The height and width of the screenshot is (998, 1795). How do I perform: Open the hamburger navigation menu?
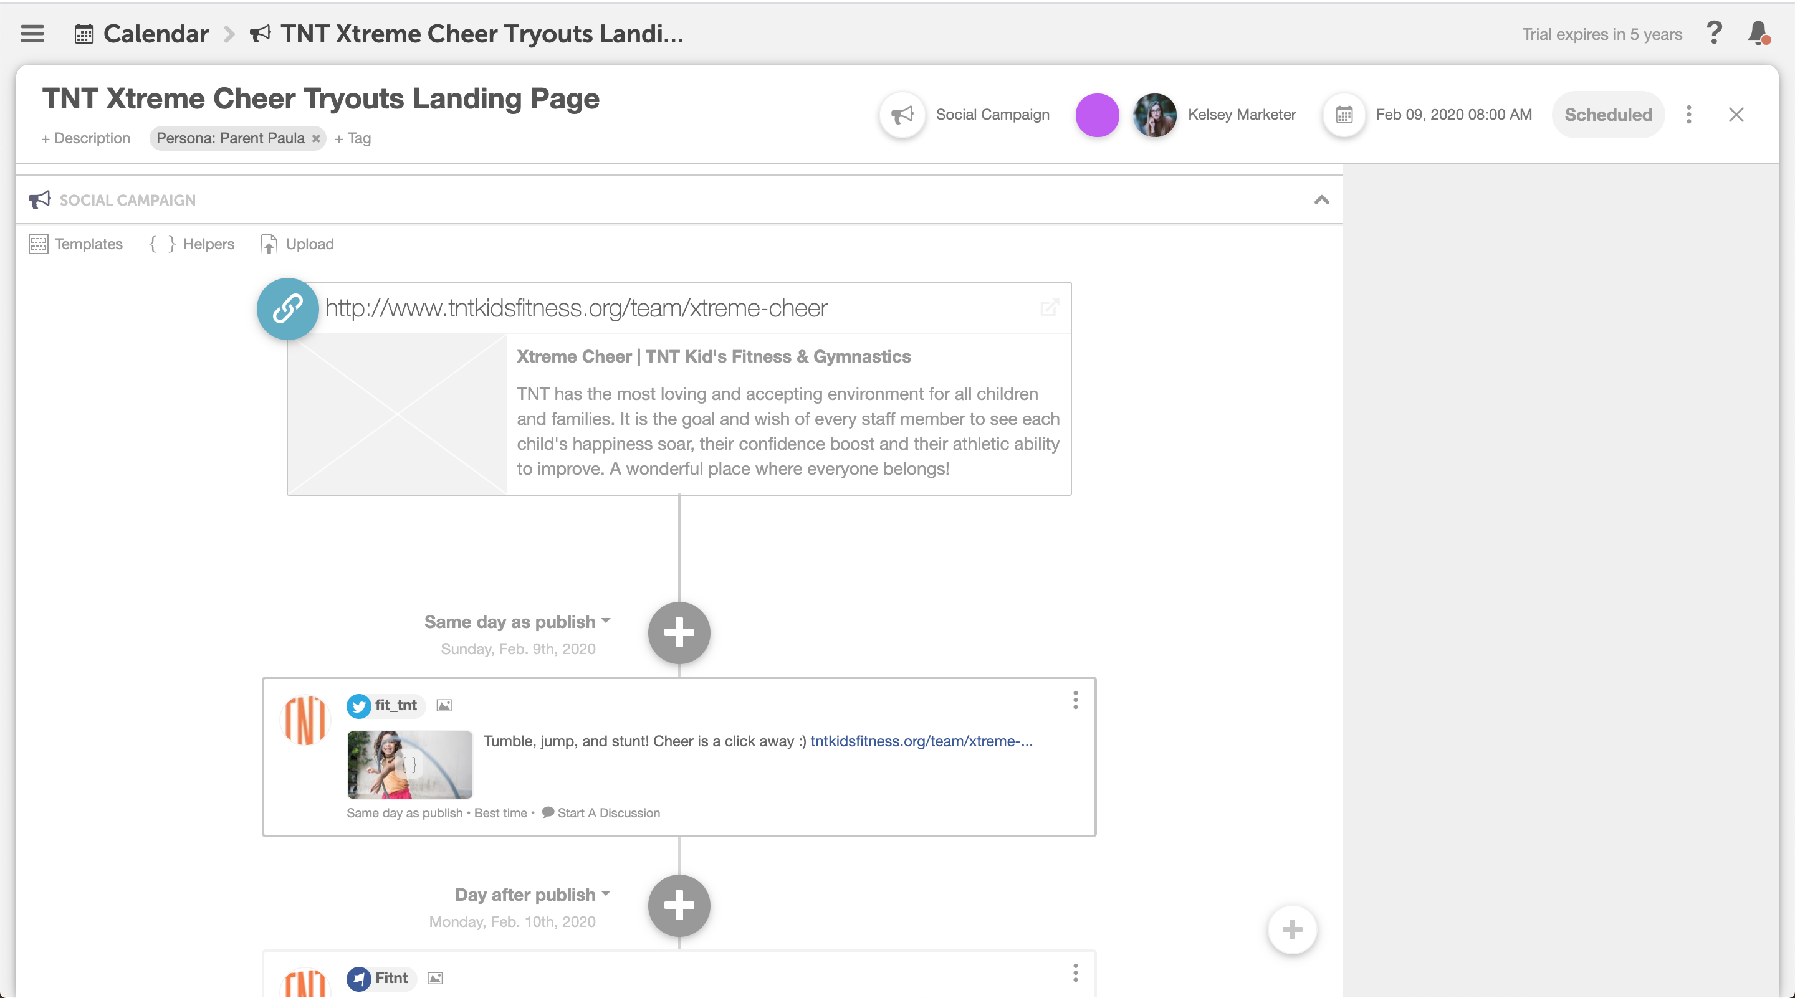pos(32,34)
